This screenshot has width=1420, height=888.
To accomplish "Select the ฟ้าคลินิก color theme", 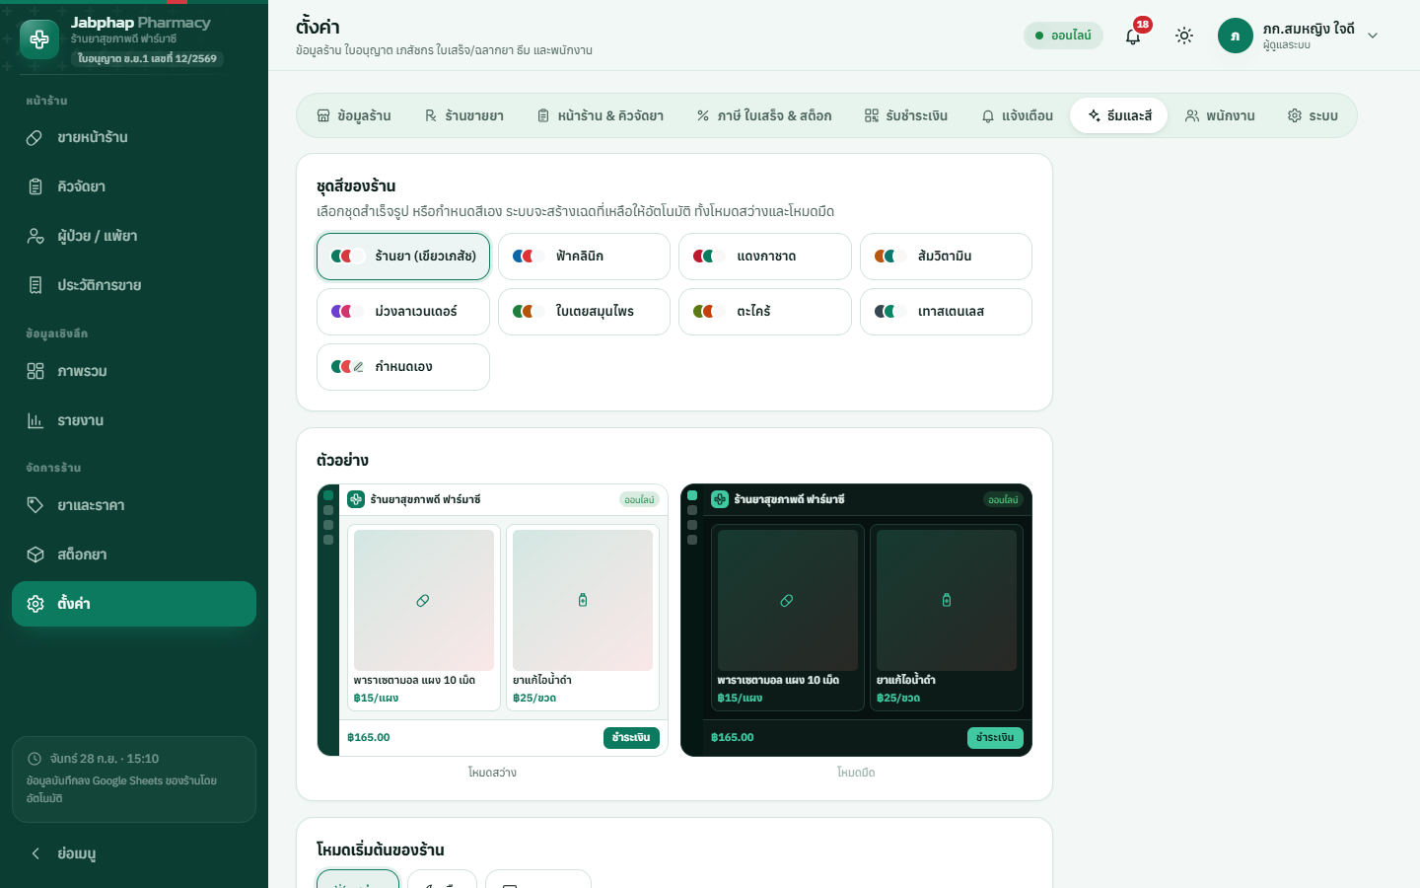I will pyautogui.click(x=584, y=257).
